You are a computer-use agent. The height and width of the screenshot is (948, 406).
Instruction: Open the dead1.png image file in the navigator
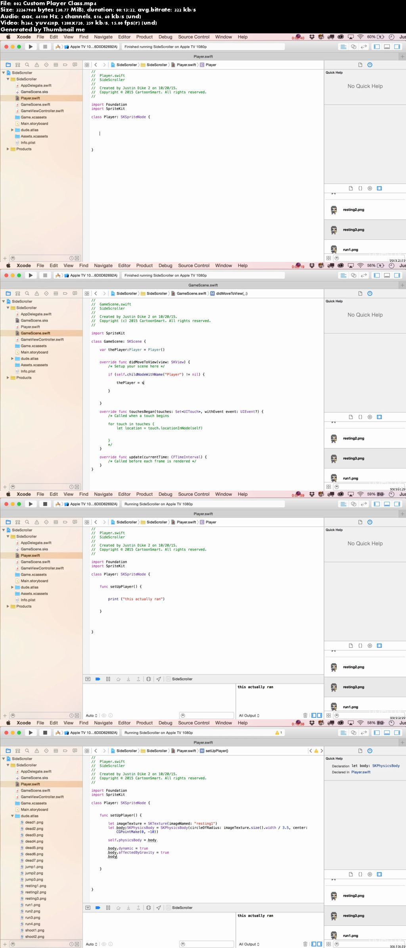tap(34, 822)
